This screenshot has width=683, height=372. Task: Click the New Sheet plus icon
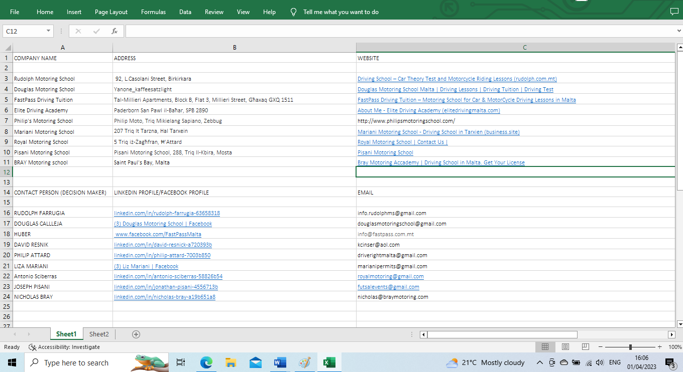(x=136, y=334)
